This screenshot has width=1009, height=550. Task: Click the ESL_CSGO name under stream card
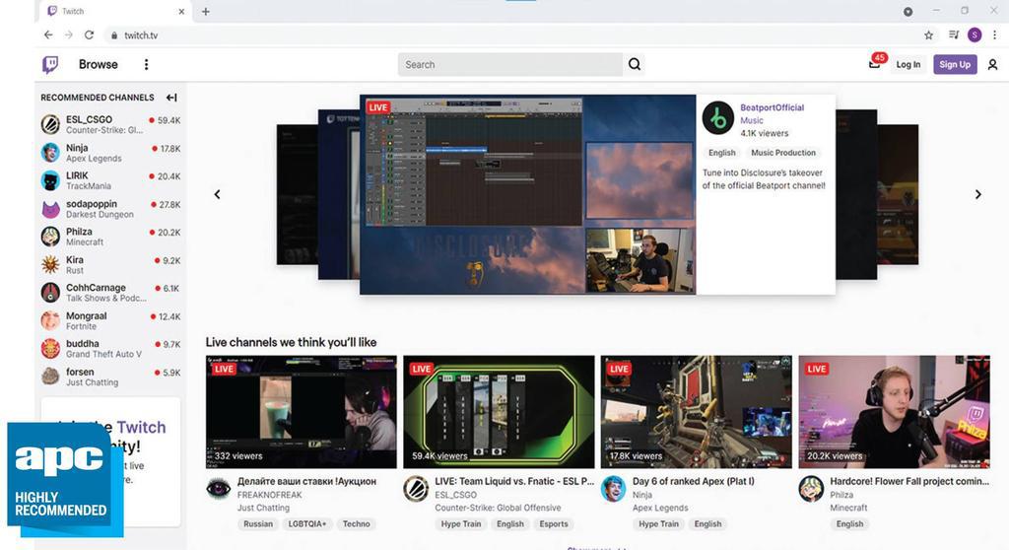[455, 495]
